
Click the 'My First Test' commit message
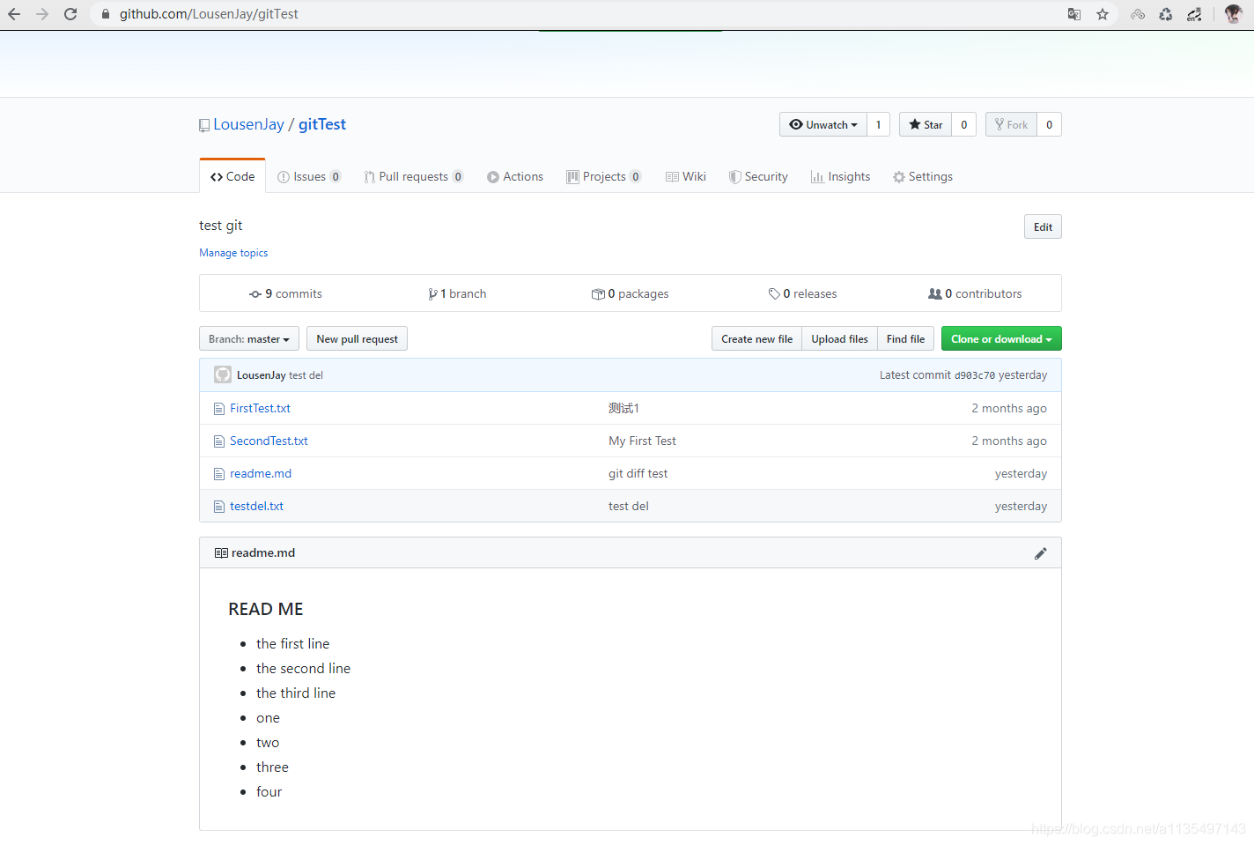pyautogui.click(x=642, y=441)
